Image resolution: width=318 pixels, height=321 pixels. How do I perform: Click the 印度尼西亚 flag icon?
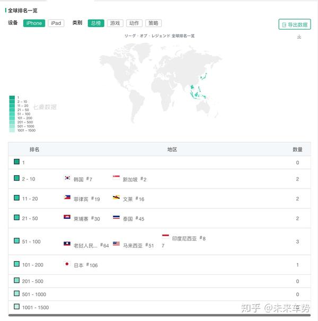[165, 237]
